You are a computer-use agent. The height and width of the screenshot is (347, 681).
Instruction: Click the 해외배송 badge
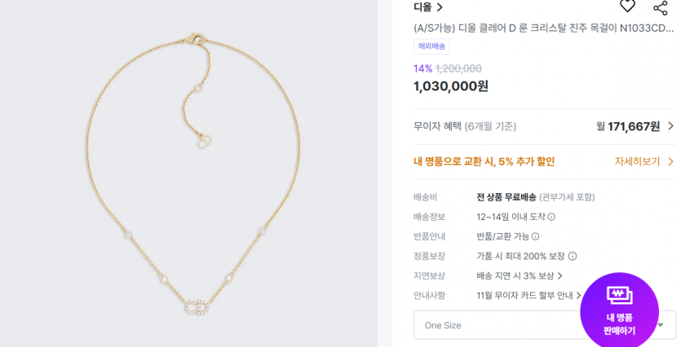431,46
